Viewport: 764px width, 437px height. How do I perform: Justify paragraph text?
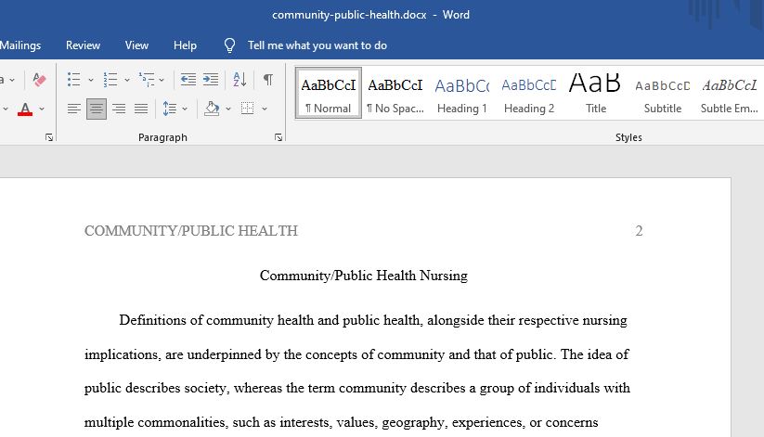point(141,109)
